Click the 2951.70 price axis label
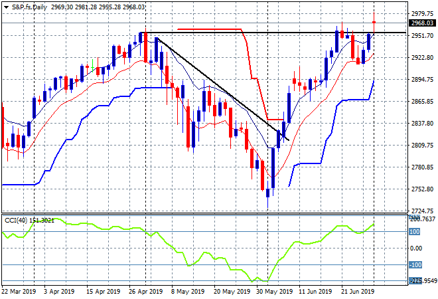The height and width of the screenshot is (299, 438). 422,36
